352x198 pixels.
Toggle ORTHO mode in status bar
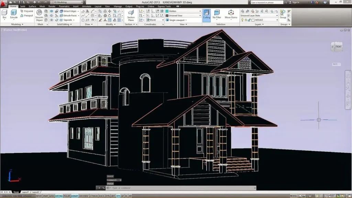[59, 196]
